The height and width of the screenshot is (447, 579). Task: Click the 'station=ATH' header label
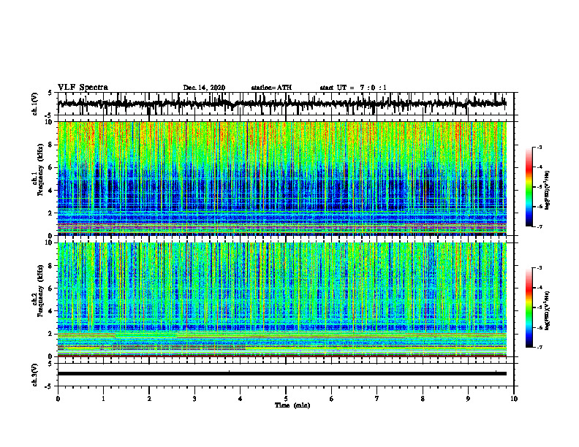(x=271, y=88)
